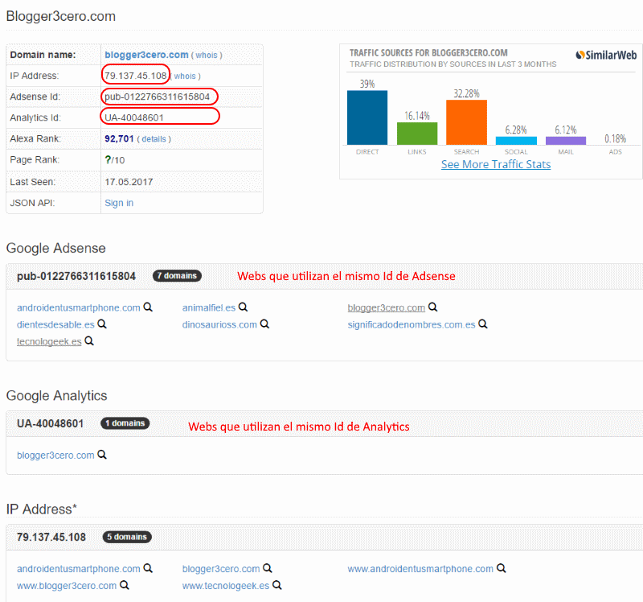This screenshot has width=643, height=602.
Task: Click magnifier beside blogger3cero.com in IP Address list
Action: [x=268, y=568]
